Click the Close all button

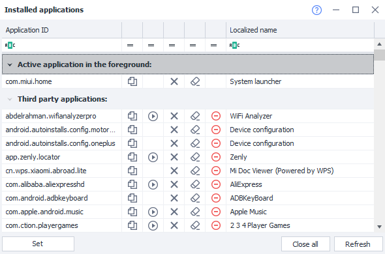(x=305, y=244)
